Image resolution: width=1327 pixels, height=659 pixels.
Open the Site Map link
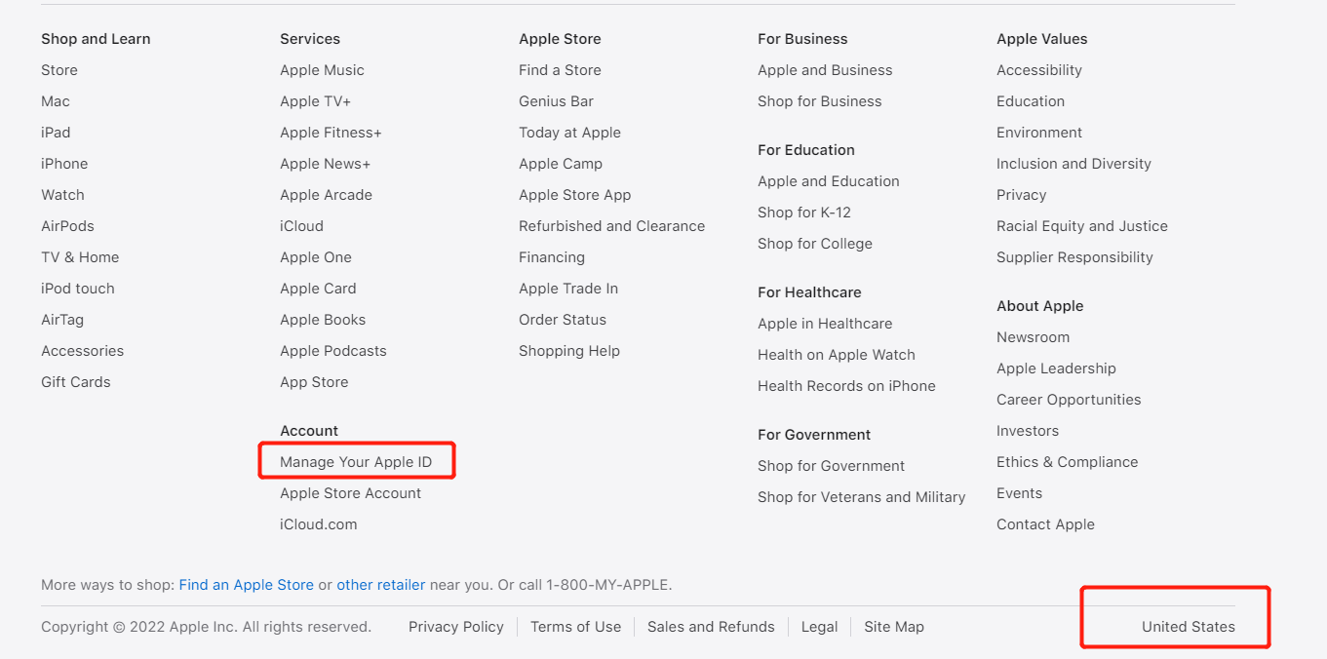[893, 627]
